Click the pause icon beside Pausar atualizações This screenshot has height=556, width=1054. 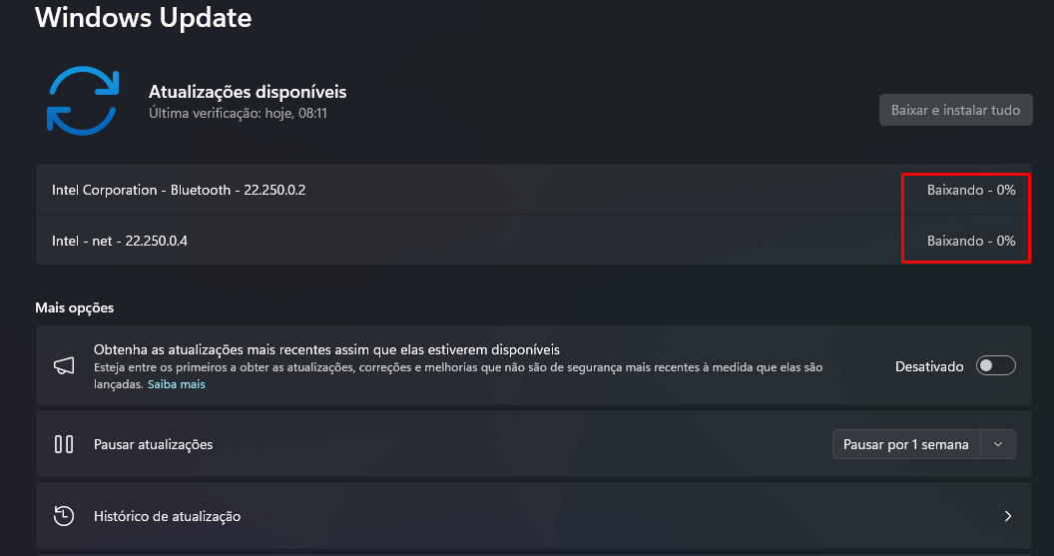coord(64,444)
